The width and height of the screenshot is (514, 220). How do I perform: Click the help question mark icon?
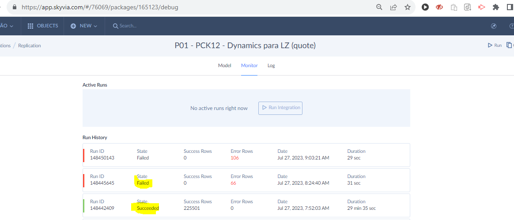[x=512, y=26]
